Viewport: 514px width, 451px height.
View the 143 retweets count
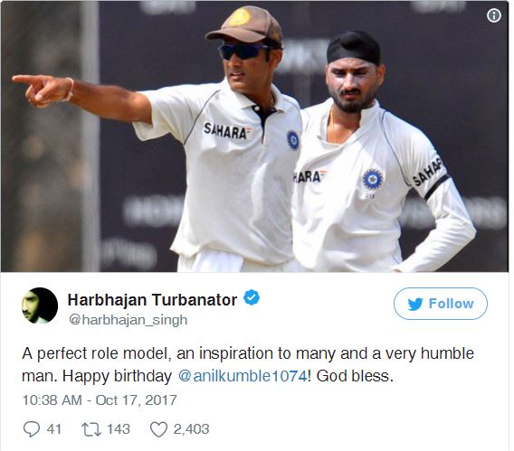119,429
